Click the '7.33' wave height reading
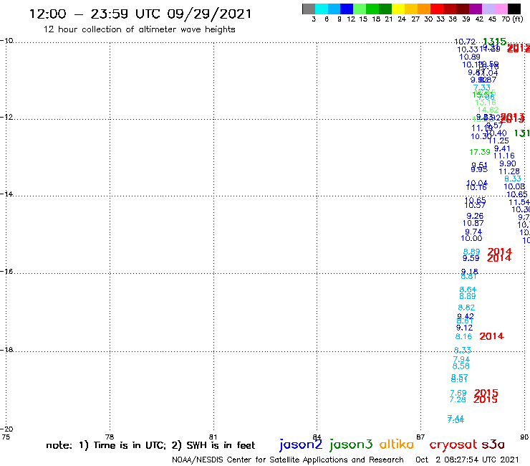Viewport: 530px width, 466px height. (x=482, y=88)
